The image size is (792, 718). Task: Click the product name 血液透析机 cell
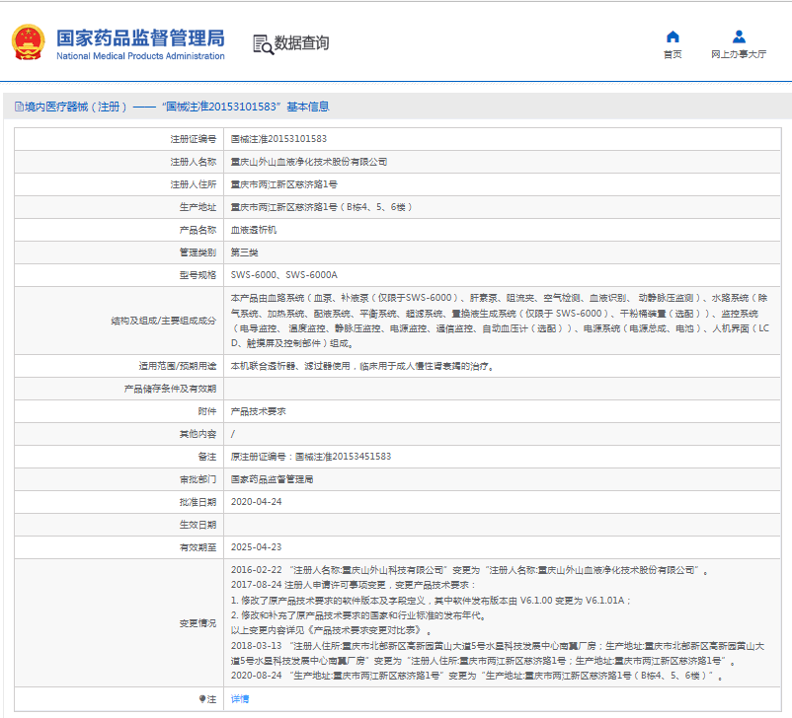254,230
